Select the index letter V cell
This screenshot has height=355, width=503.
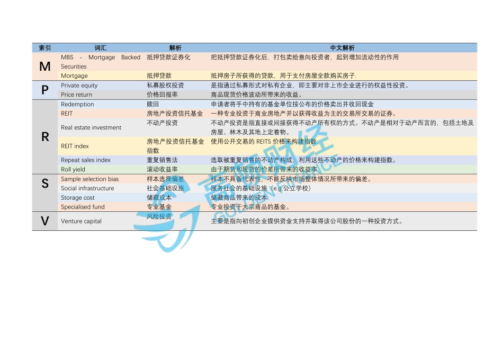(44, 221)
